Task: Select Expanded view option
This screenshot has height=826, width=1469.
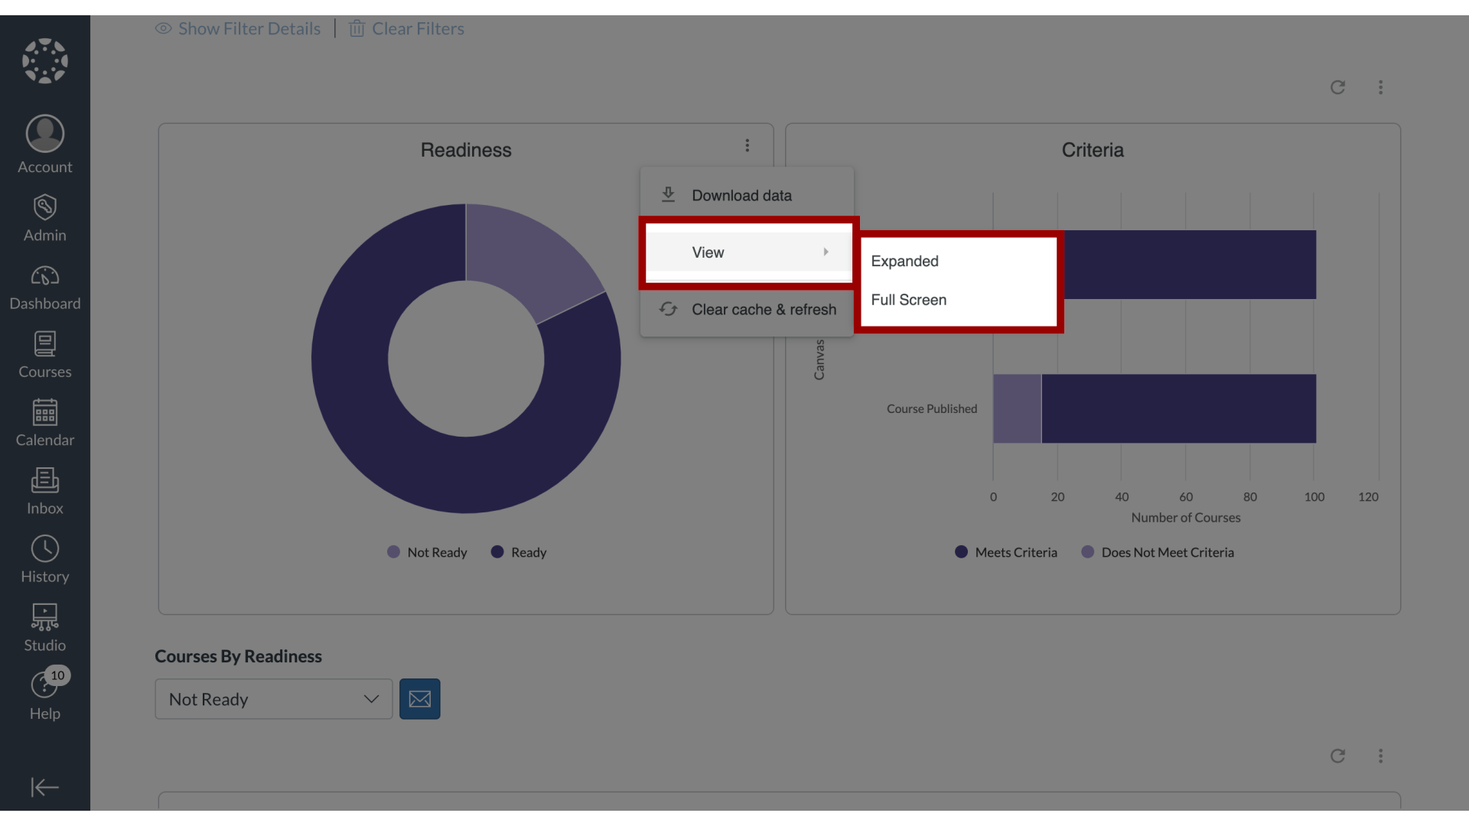Action: pos(904,262)
